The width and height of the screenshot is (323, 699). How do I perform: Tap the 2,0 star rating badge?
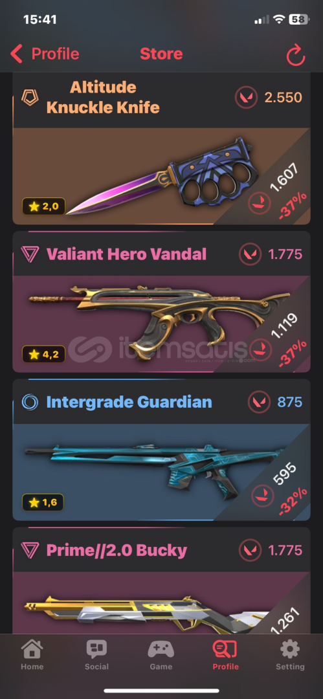pyautogui.click(x=43, y=206)
